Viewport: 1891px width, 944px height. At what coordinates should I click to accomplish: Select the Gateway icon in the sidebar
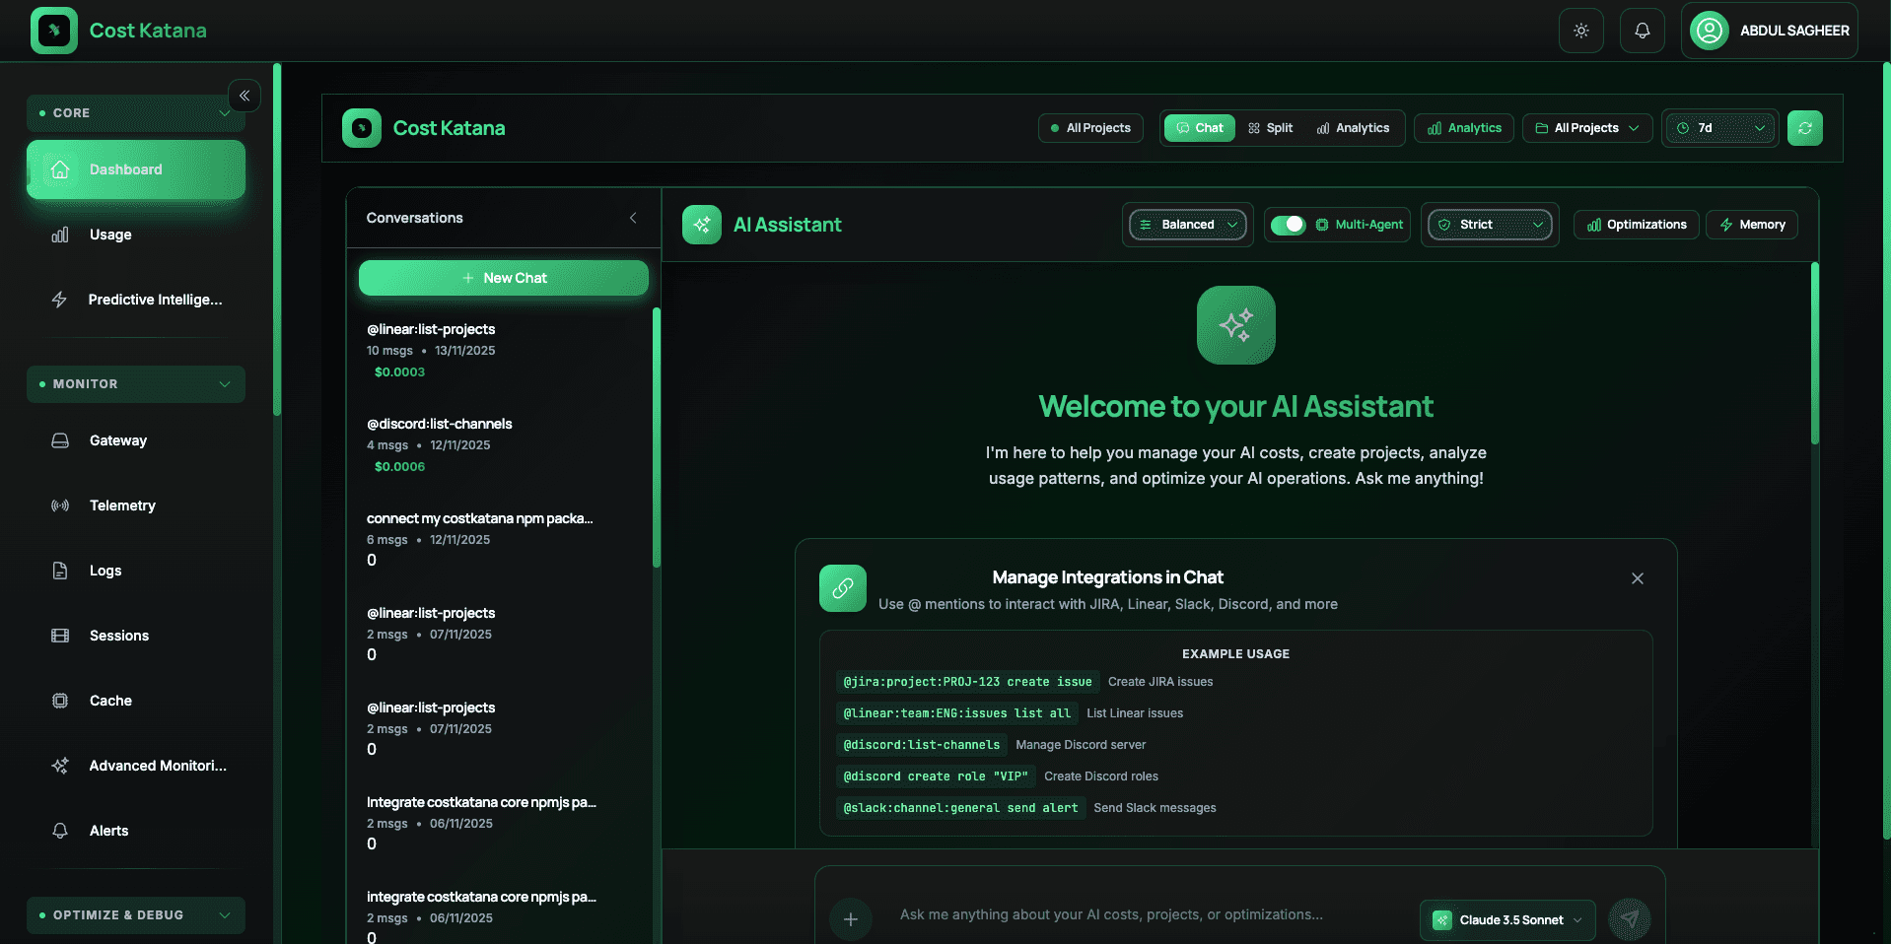tap(60, 440)
